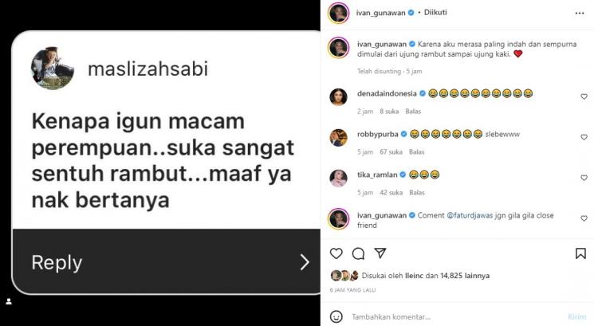The image size is (594, 326).
Task: Click the Reply chevron arrow
Action: pyautogui.click(x=305, y=262)
